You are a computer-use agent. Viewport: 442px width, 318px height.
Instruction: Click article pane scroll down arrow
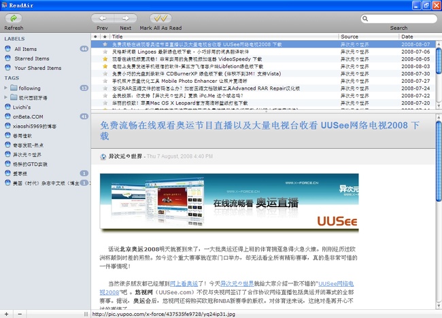[439, 306]
